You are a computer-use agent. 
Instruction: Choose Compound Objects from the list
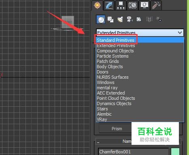click(140, 51)
